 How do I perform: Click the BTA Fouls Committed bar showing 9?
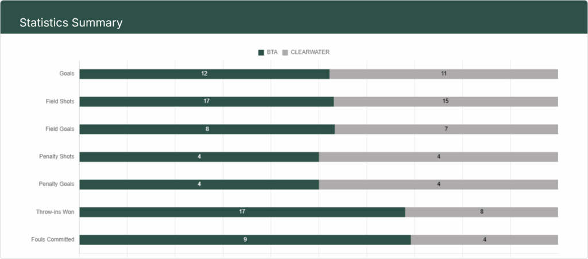point(245,239)
